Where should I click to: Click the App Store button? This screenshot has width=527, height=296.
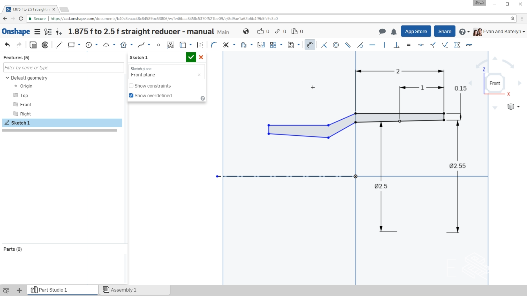[x=416, y=31]
